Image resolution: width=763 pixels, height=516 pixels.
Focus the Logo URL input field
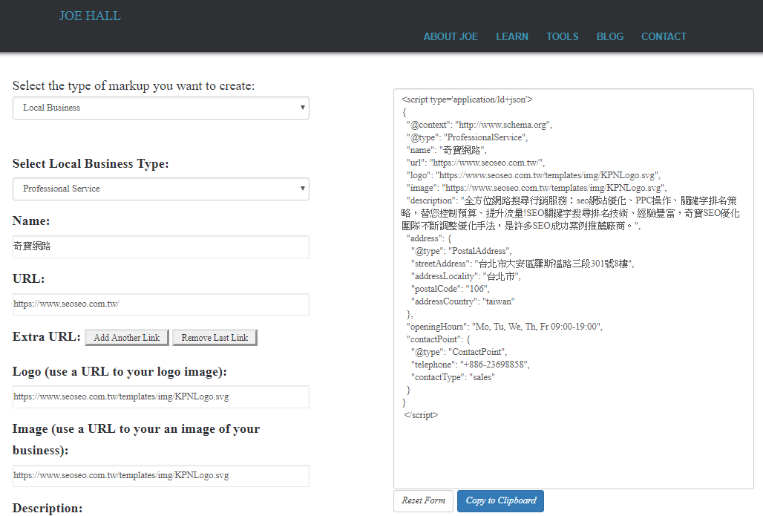click(x=161, y=396)
